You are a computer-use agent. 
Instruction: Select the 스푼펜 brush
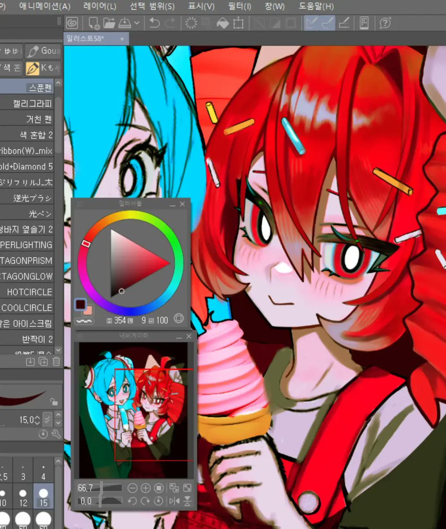point(27,87)
